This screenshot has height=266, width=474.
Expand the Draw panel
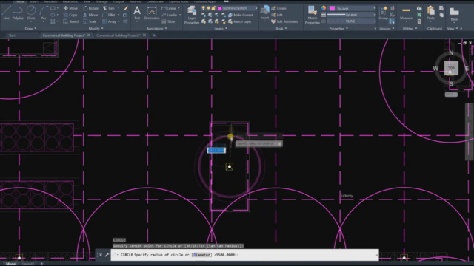coord(30,28)
